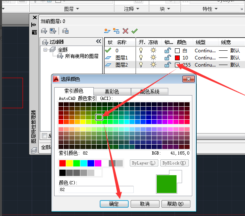This screenshot has height=216, width=245.
Task: Click the ByBlock (K) button
Action: click(x=175, y=163)
